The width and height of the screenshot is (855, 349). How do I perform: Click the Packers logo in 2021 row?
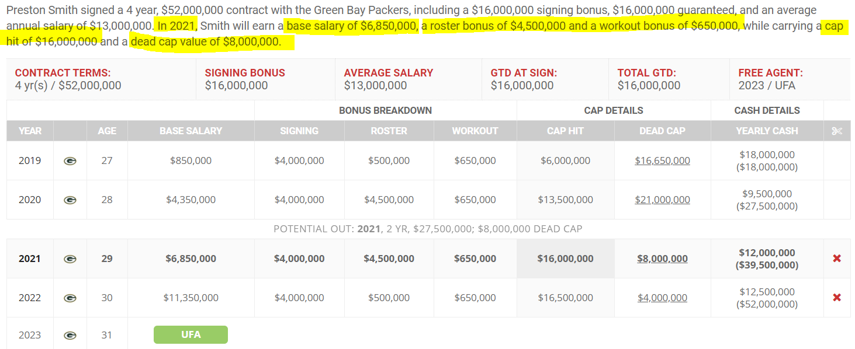tap(70, 259)
